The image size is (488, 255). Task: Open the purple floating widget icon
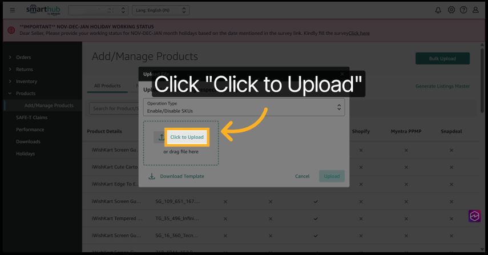[474, 216]
